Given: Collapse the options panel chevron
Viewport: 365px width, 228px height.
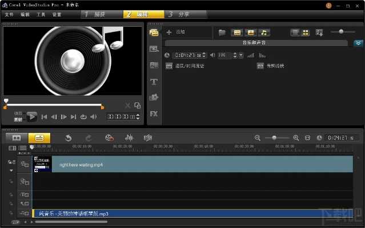Looking at the screenshot, I should tap(358, 43).
